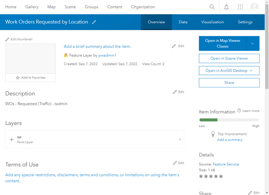
Task: Open the app launcher grid
Action: [x=240, y=7]
